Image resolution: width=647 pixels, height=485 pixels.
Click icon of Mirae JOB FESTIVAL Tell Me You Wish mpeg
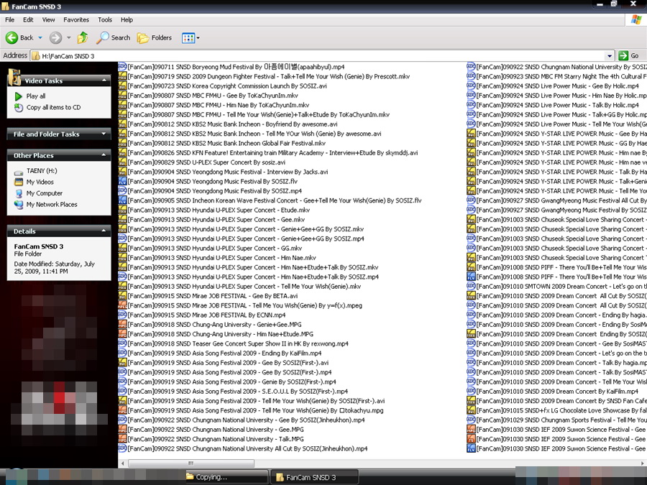[x=122, y=305]
